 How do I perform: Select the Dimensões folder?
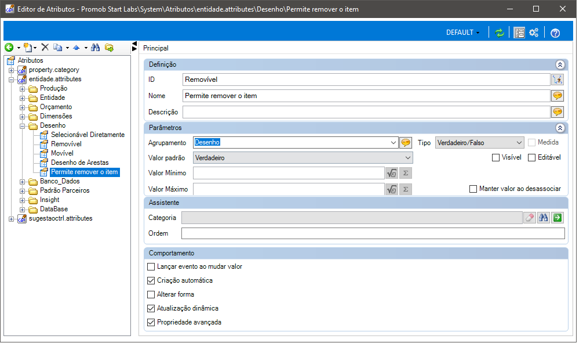(x=56, y=116)
